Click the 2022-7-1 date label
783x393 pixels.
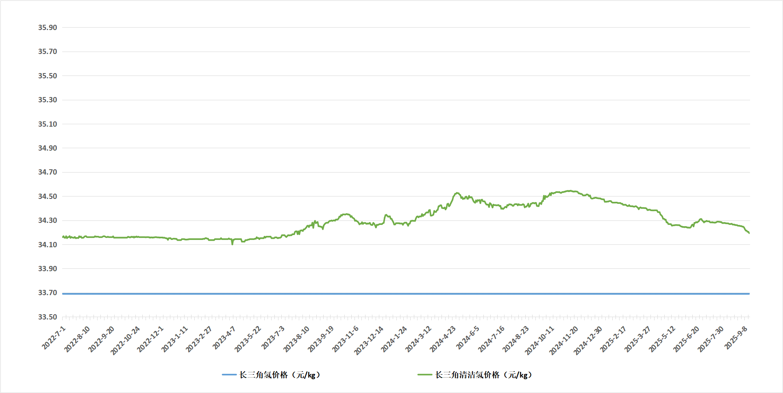[54, 337]
